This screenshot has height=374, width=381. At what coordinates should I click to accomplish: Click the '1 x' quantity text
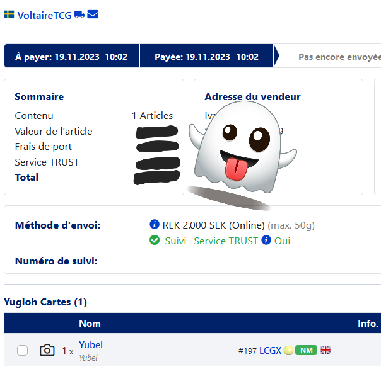(67, 351)
